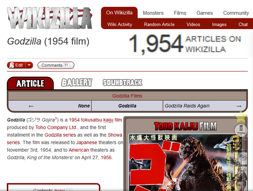Open the 1954 year link
Image resolution: width=253 pixels, height=191 pixels.
point(74,120)
